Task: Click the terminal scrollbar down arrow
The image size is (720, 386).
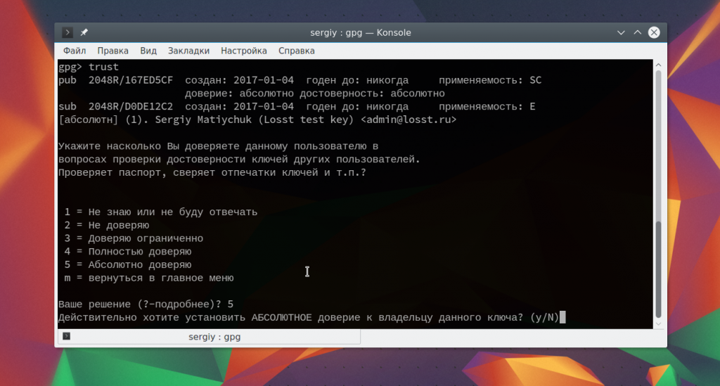Action: tap(658, 323)
